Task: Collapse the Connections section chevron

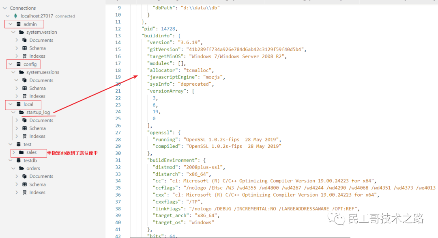Action: click(x=5, y=8)
